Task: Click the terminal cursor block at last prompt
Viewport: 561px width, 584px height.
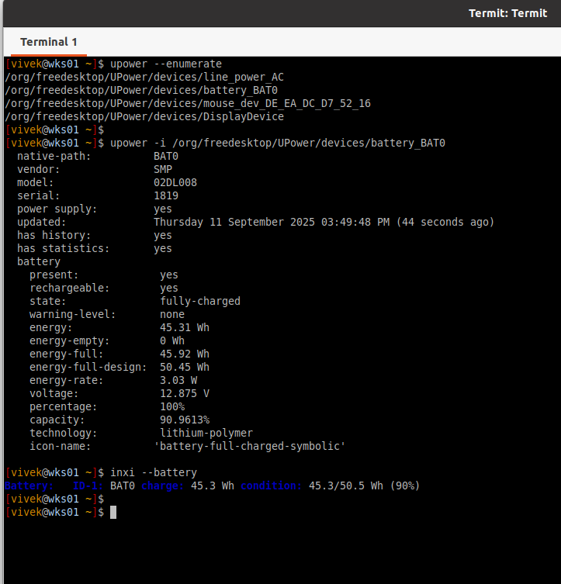Action: coord(113,512)
